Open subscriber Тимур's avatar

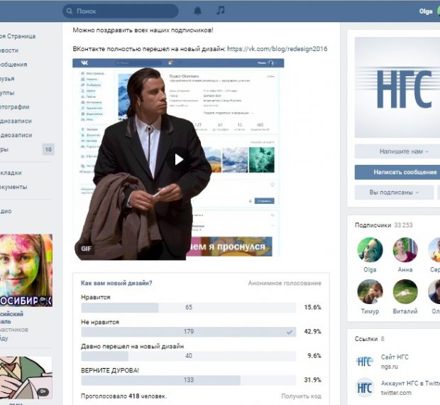tap(370, 291)
